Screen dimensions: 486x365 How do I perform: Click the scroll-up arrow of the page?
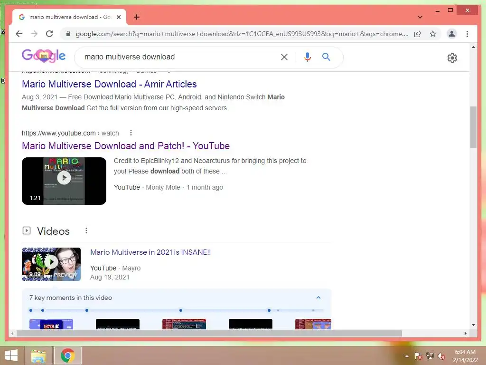tap(473, 47)
